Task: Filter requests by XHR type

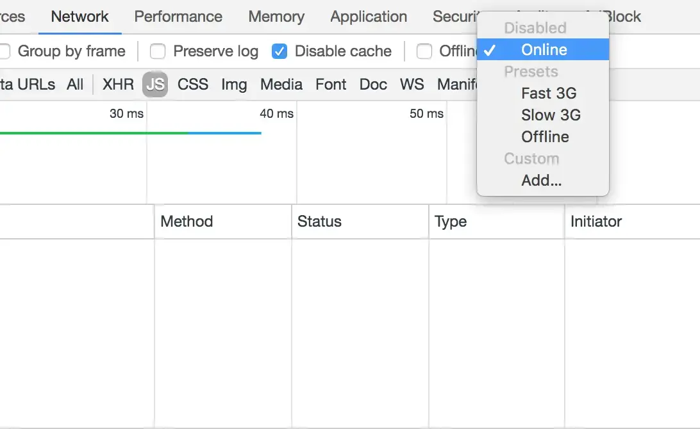Action: pyautogui.click(x=118, y=85)
